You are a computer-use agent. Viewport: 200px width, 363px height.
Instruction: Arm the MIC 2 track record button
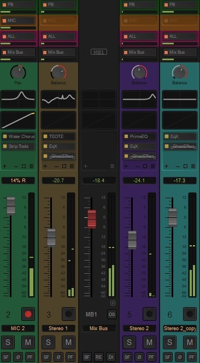[x=28, y=314]
